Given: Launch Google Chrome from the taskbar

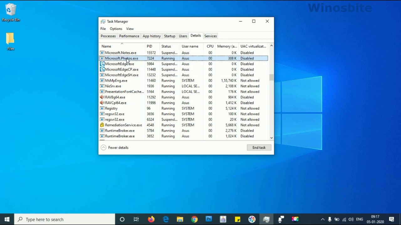Looking at the screenshot, I should point(194,219).
